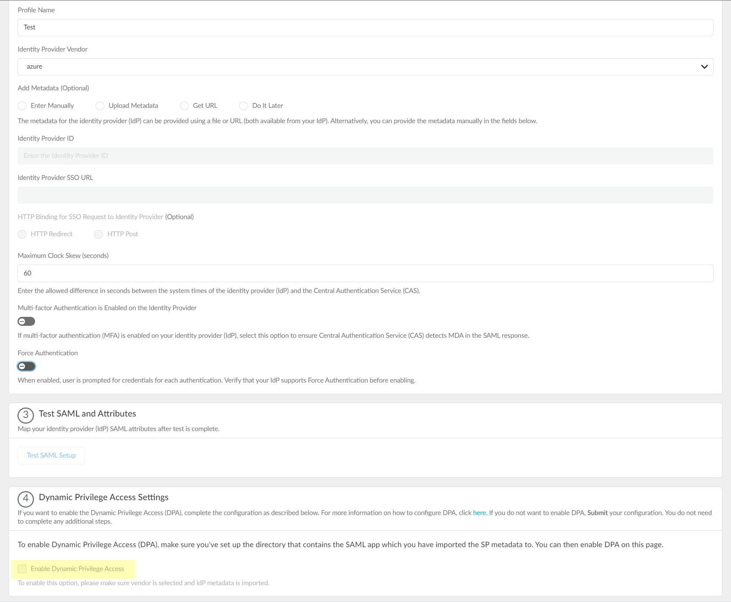The height and width of the screenshot is (602, 731).
Task: Click the Test SAML Setup button
Action: click(51, 455)
